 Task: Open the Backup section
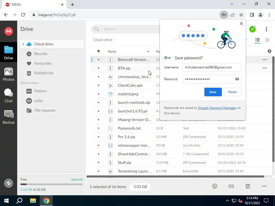(8, 117)
